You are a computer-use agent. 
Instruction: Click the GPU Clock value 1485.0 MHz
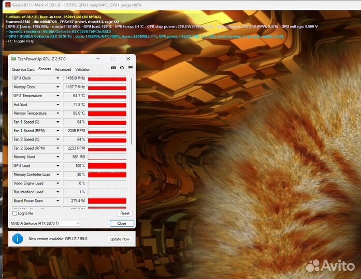coord(75,78)
